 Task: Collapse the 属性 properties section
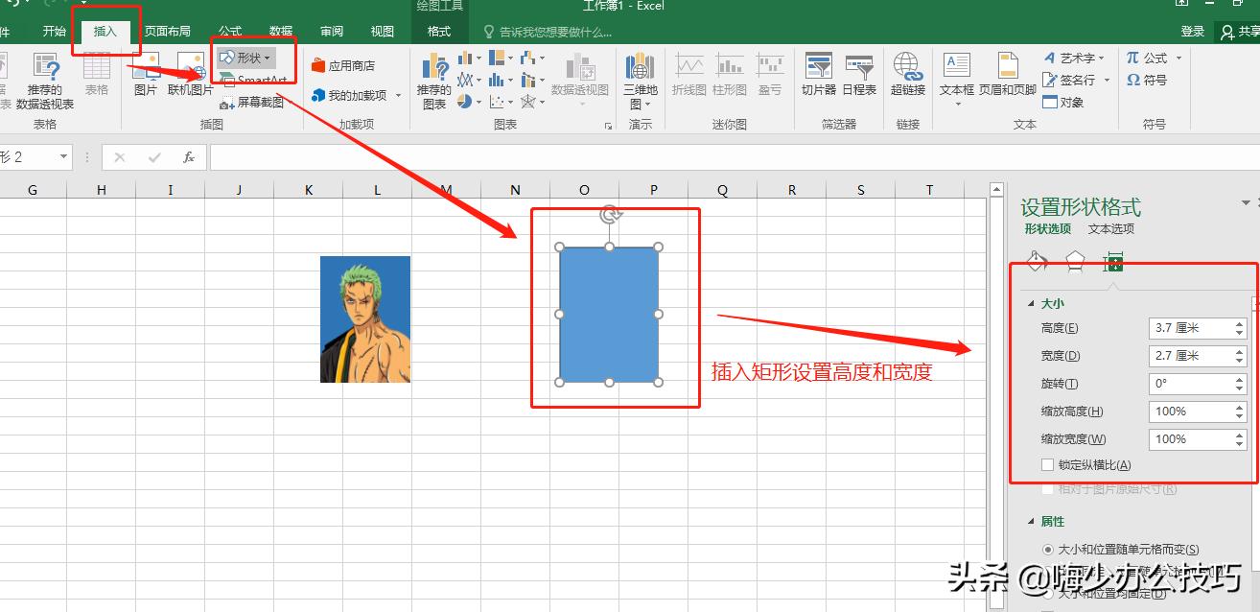click(1033, 522)
